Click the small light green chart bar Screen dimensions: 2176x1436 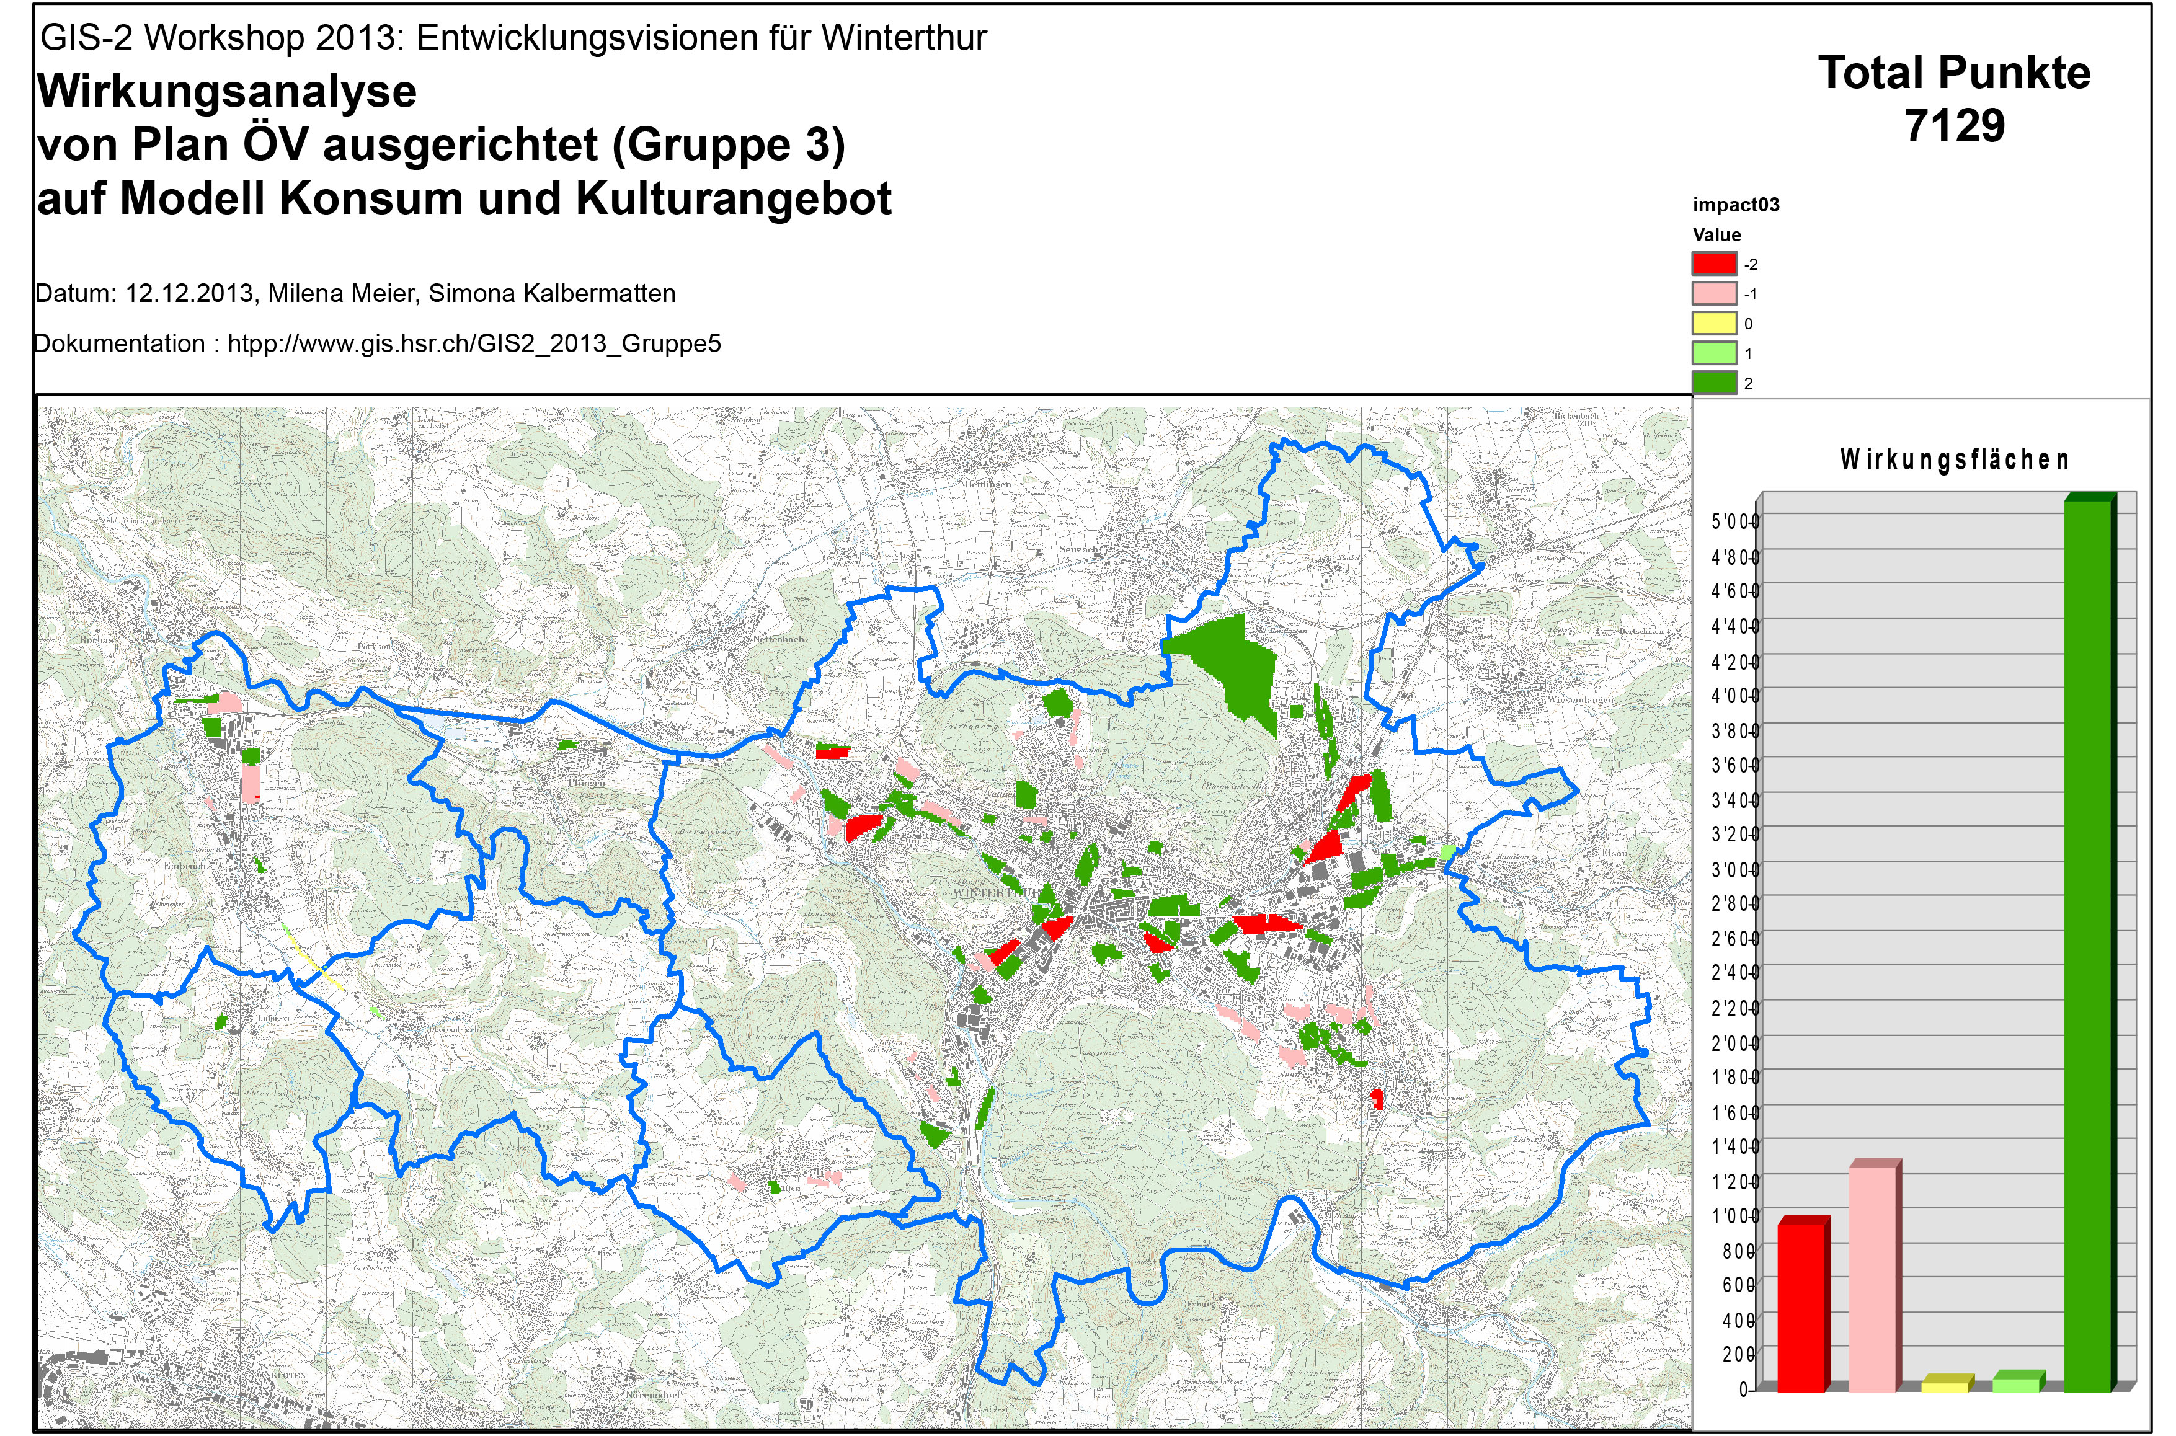[x=2016, y=1385]
